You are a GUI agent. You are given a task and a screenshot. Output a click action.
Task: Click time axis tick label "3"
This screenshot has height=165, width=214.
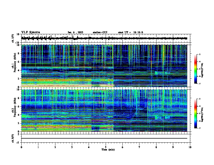click(72, 147)
